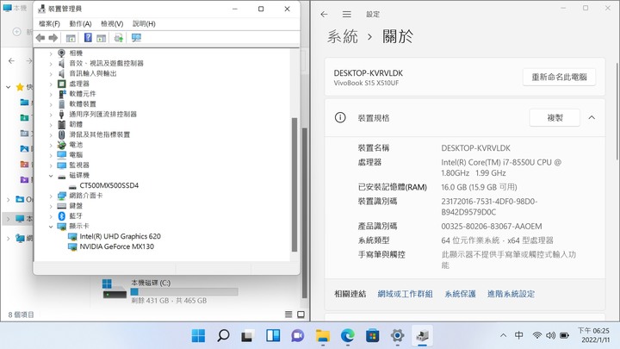
Task: Select the 韌體 firmware category
Action: (x=76, y=124)
